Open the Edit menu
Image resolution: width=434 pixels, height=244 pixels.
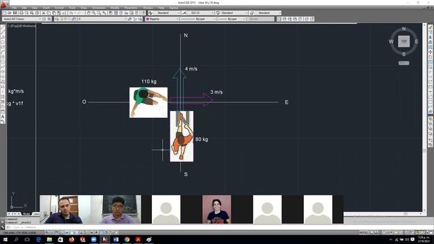[24, 7]
